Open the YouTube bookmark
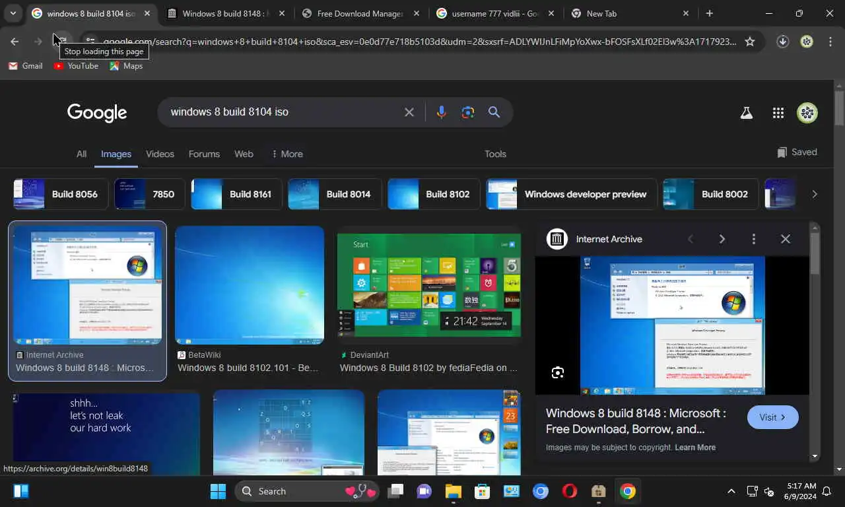Screen dimensions: 845x507 click(x=76, y=66)
